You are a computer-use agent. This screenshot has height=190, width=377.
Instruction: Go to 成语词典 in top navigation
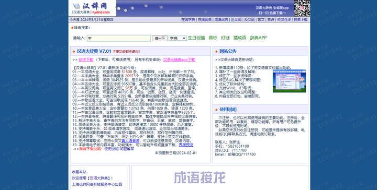click(221, 20)
